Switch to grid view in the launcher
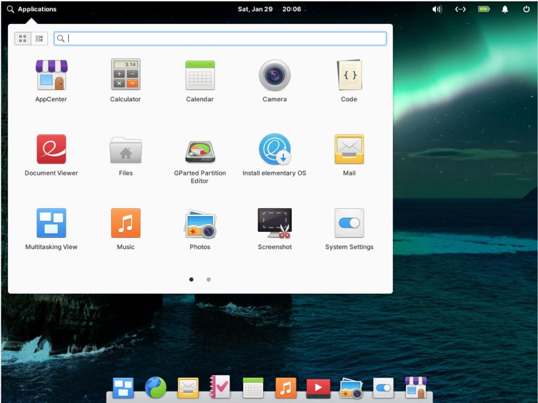This screenshot has height=403, width=538. click(x=22, y=38)
